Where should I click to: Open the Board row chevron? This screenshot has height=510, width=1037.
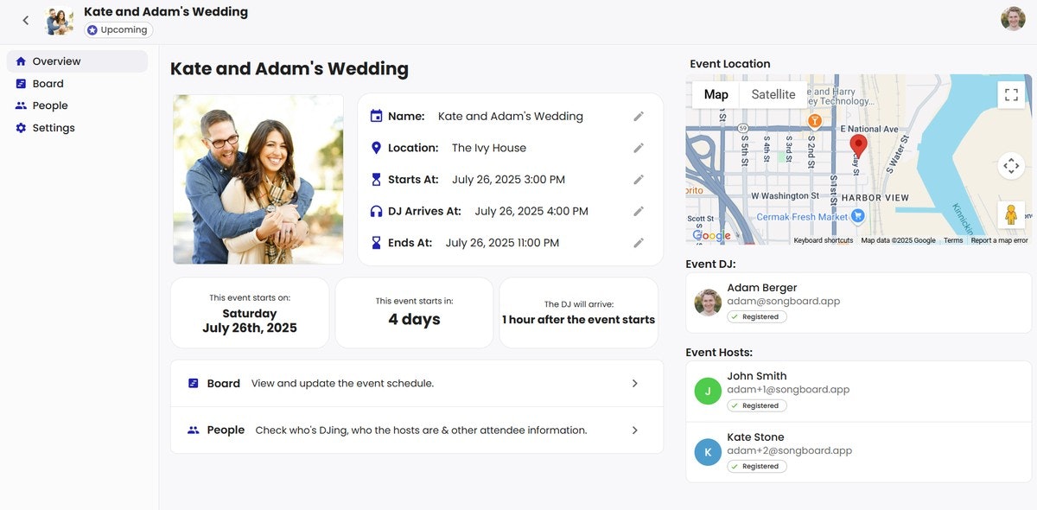pyautogui.click(x=634, y=384)
